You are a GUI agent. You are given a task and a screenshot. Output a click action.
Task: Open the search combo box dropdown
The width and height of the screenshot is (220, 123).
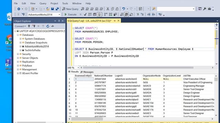click(194, 9)
